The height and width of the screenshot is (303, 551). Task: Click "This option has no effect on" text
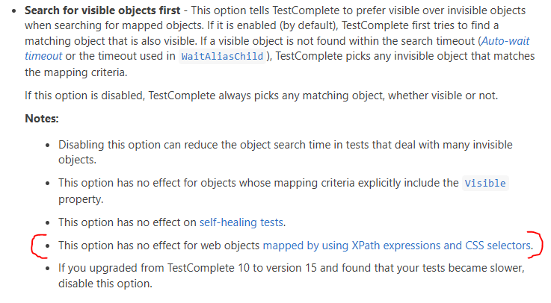click(127, 222)
